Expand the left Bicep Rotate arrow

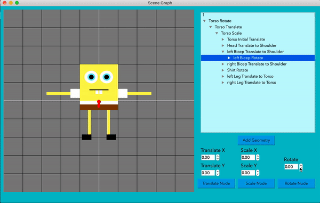229,58
